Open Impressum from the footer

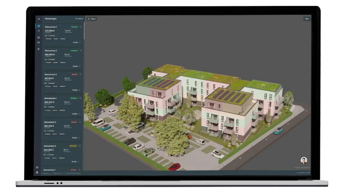46,173
